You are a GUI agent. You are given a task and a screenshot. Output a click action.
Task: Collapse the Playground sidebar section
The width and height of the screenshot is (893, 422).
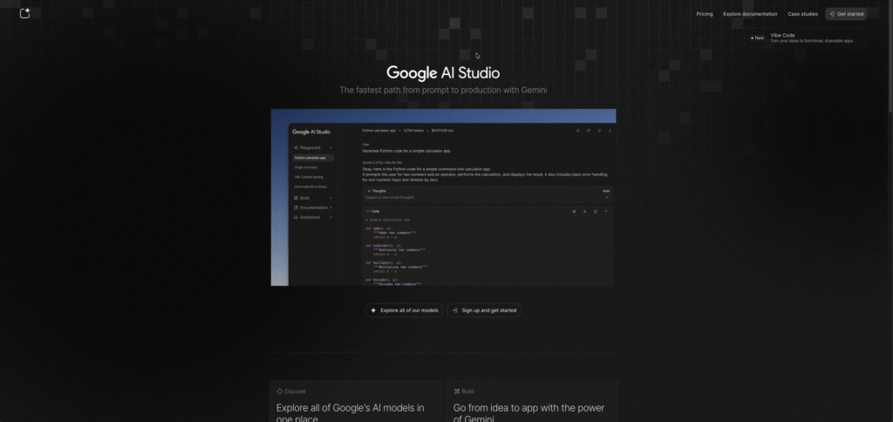[x=331, y=147]
